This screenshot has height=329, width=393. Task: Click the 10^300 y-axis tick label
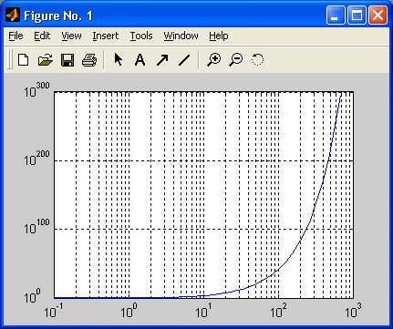(x=36, y=89)
